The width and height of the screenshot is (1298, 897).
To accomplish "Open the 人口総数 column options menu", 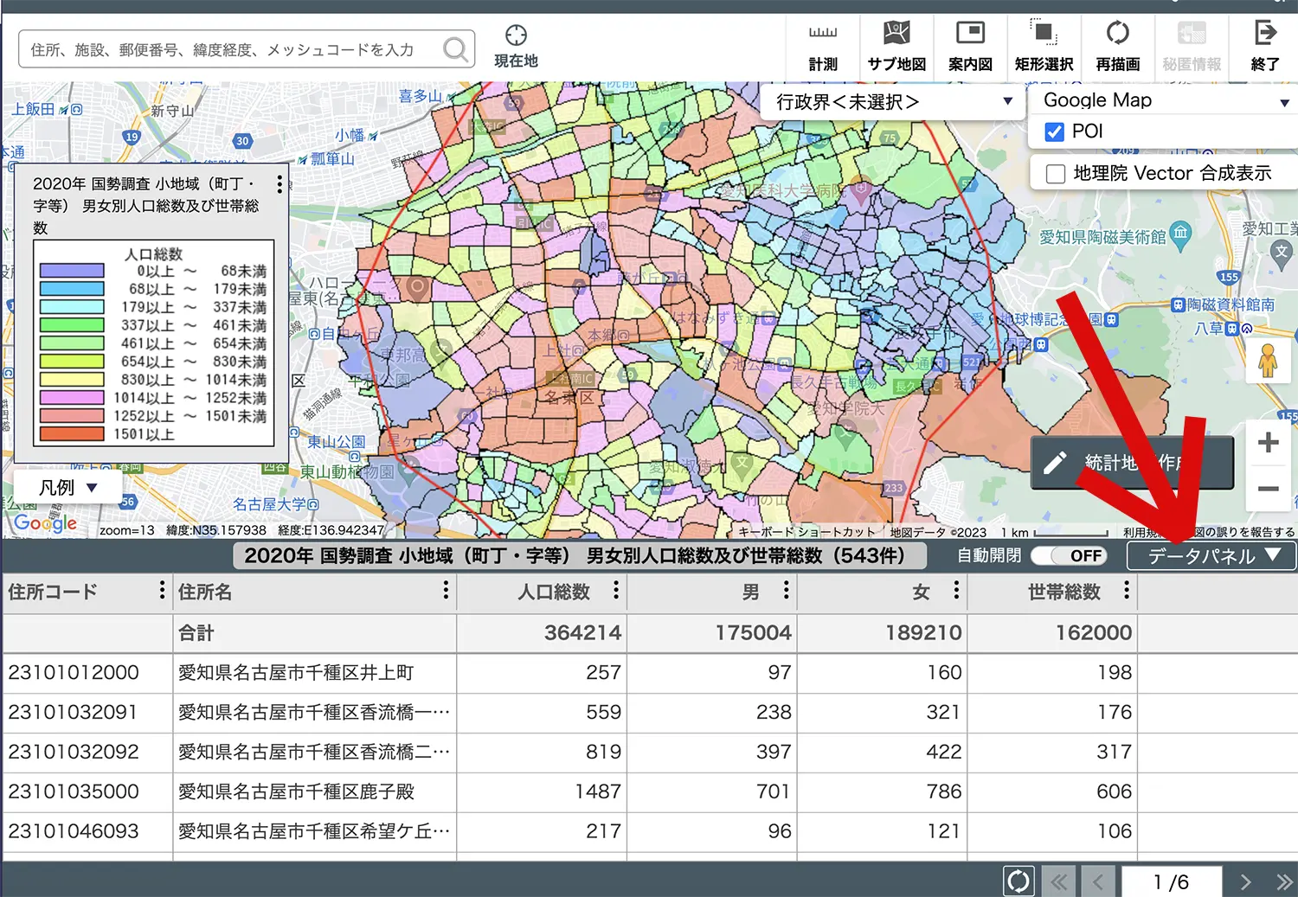I will click(614, 592).
